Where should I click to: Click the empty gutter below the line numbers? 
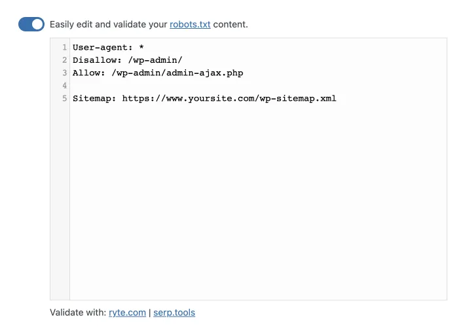coord(60,201)
